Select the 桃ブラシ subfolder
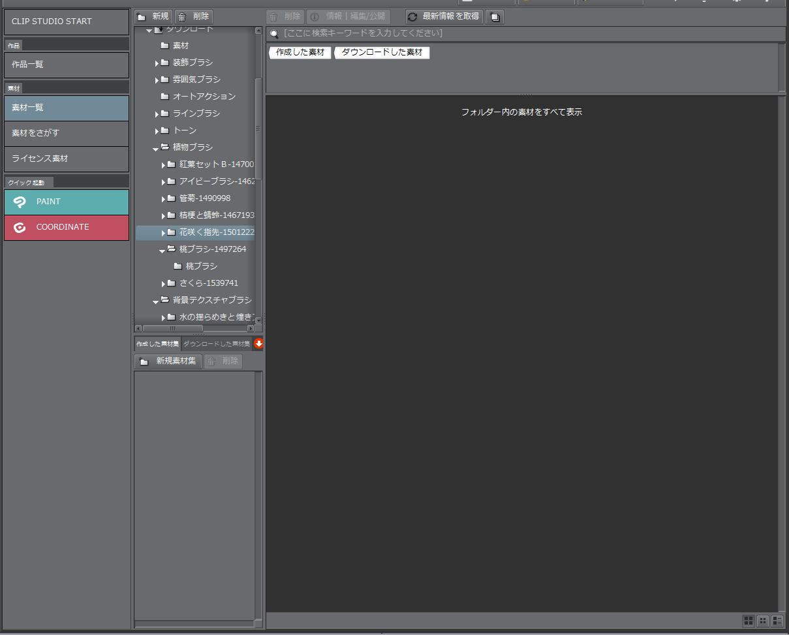Viewport: 789px width, 635px height. click(x=195, y=266)
